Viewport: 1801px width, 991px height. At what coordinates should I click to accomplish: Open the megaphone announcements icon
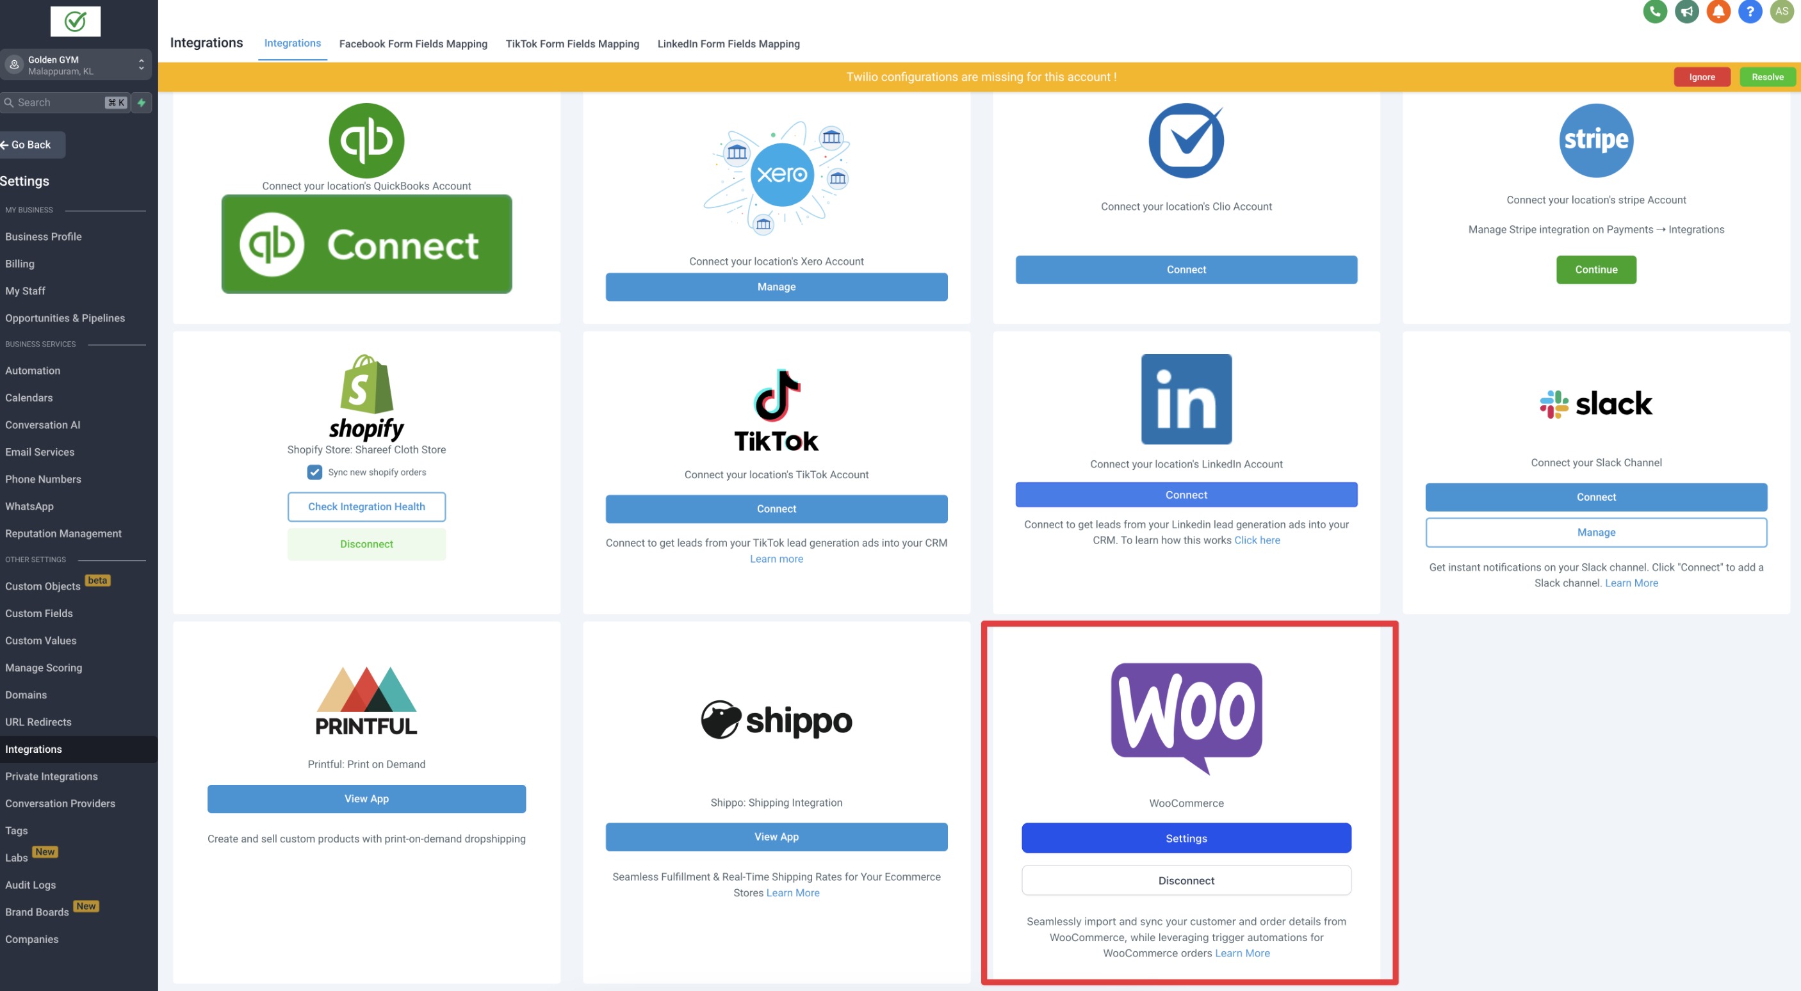(1686, 11)
